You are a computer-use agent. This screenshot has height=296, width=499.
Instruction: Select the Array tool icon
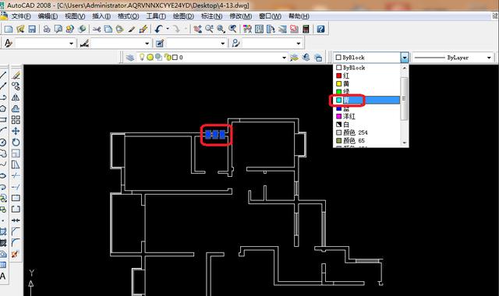(16, 120)
